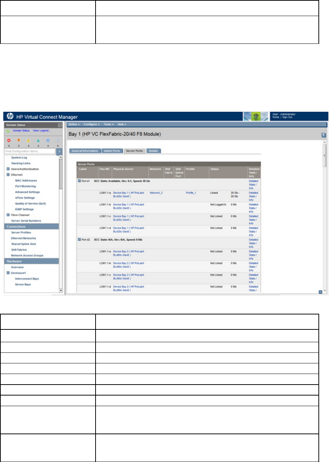This screenshot has height=462, width=329.
Task: Select Quality of Service (QoS)
Action: click(x=31, y=203)
